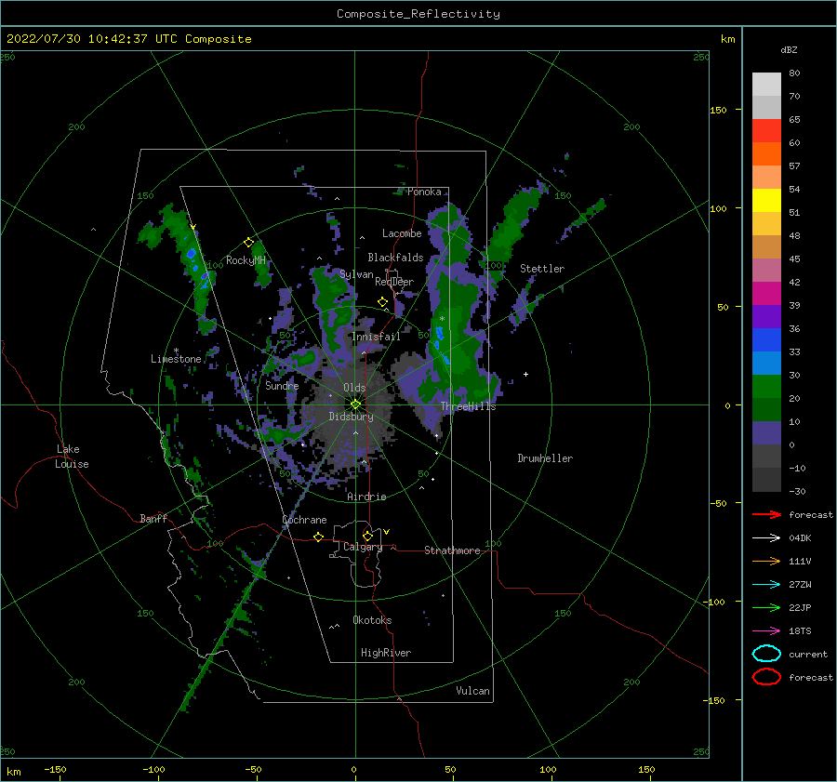Click the dBZ legend heading
This screenshot has width=837, height=782.
[789, 50]
